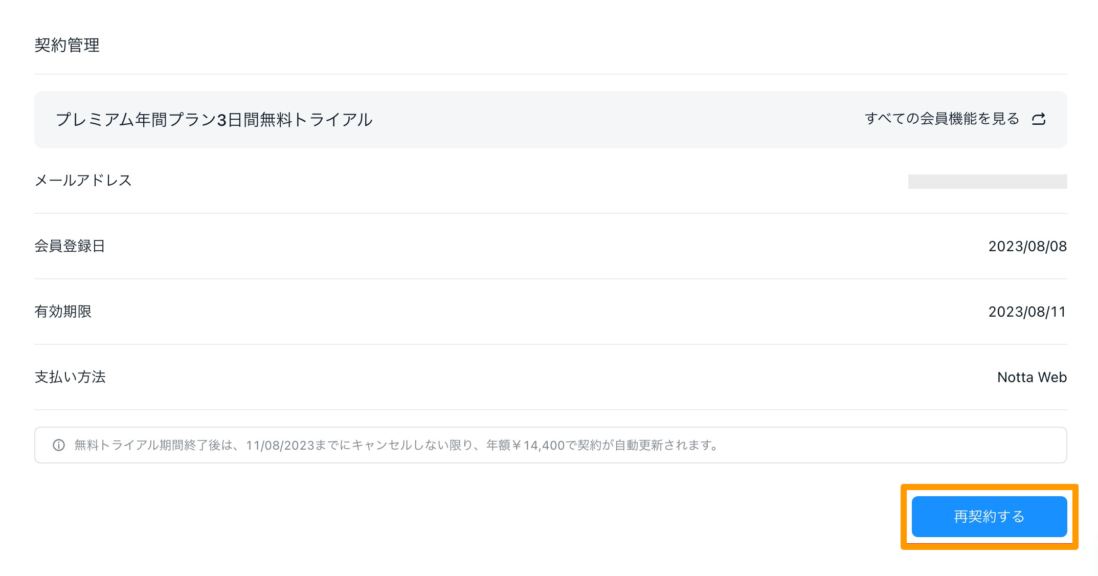Viewport: 1098px width, 576px height.
Task: Click empty space inside the notice box
Action: [895, 445]
